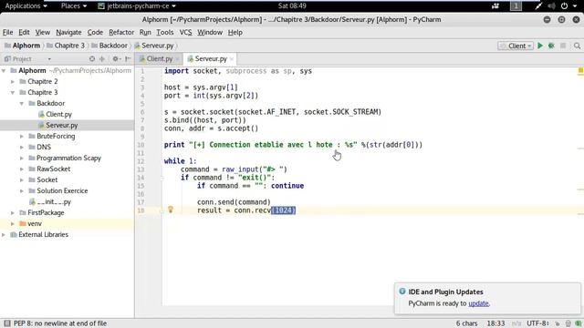
Task: Collapse the Chapitre 3 folder
Action: [x=13, y=92]
